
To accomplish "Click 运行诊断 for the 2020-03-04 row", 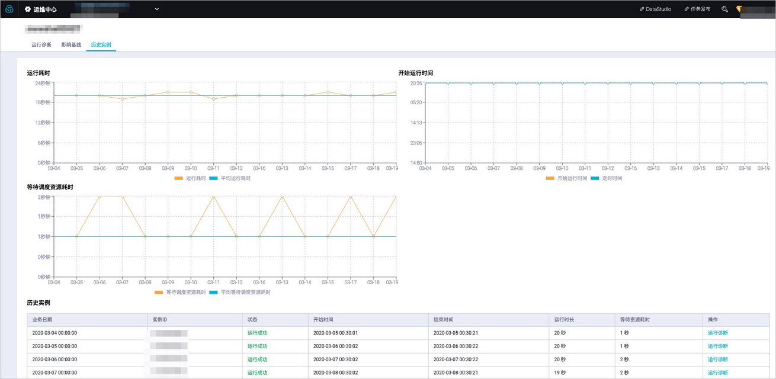I will pos(718,333).
